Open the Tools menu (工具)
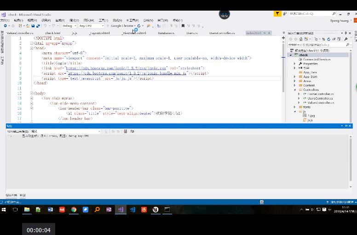Image resolution: width=357 pixels, height=235 pixels. coord(103,20)
